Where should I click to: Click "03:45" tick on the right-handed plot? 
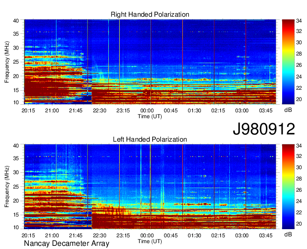tap(265, 111)
